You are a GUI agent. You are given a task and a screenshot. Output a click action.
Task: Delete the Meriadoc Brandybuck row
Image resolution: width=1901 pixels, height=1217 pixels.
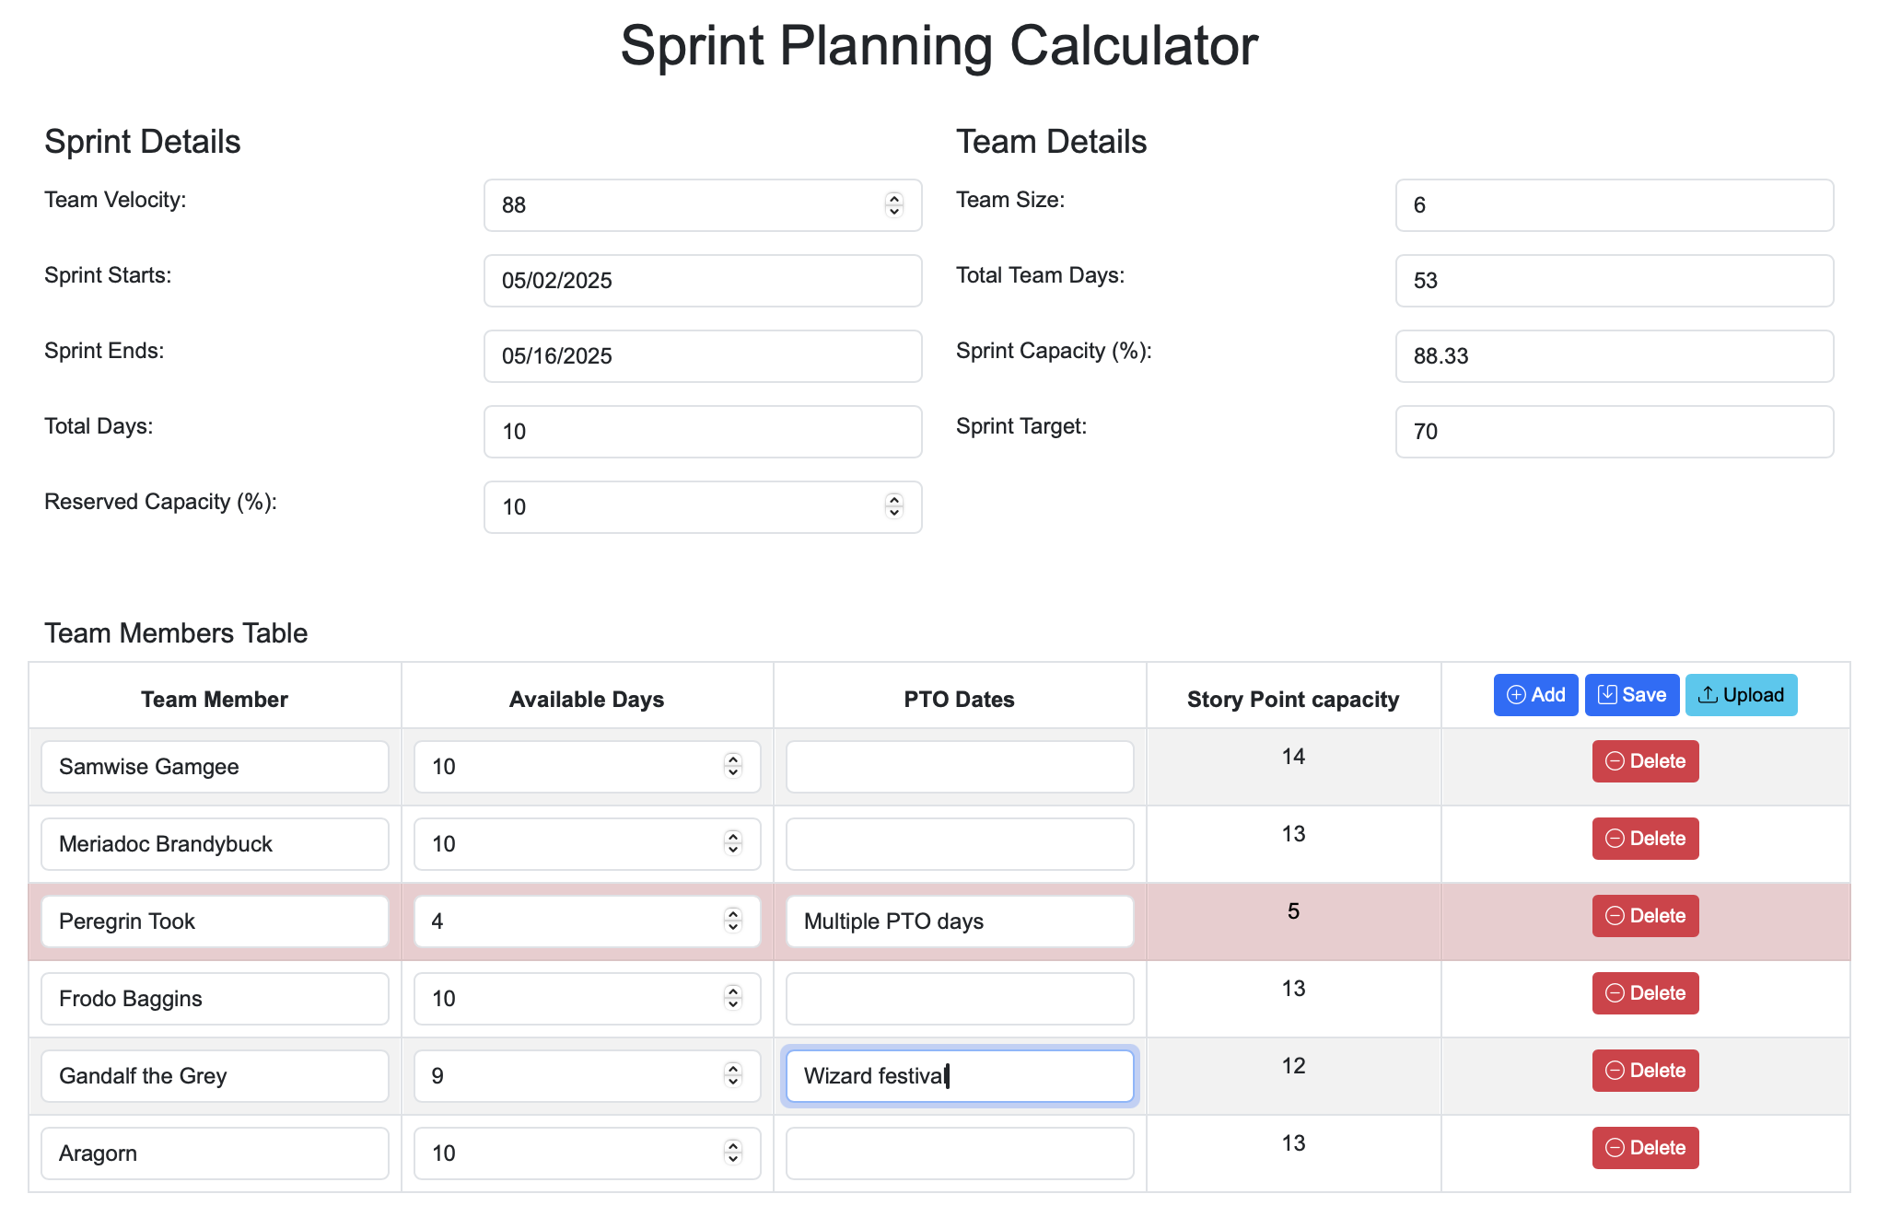point(1645,839)
